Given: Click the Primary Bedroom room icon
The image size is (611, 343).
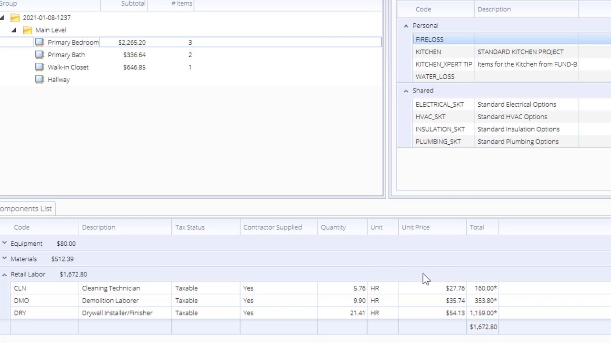Looking at the screenshot, I should coord(40,42).
